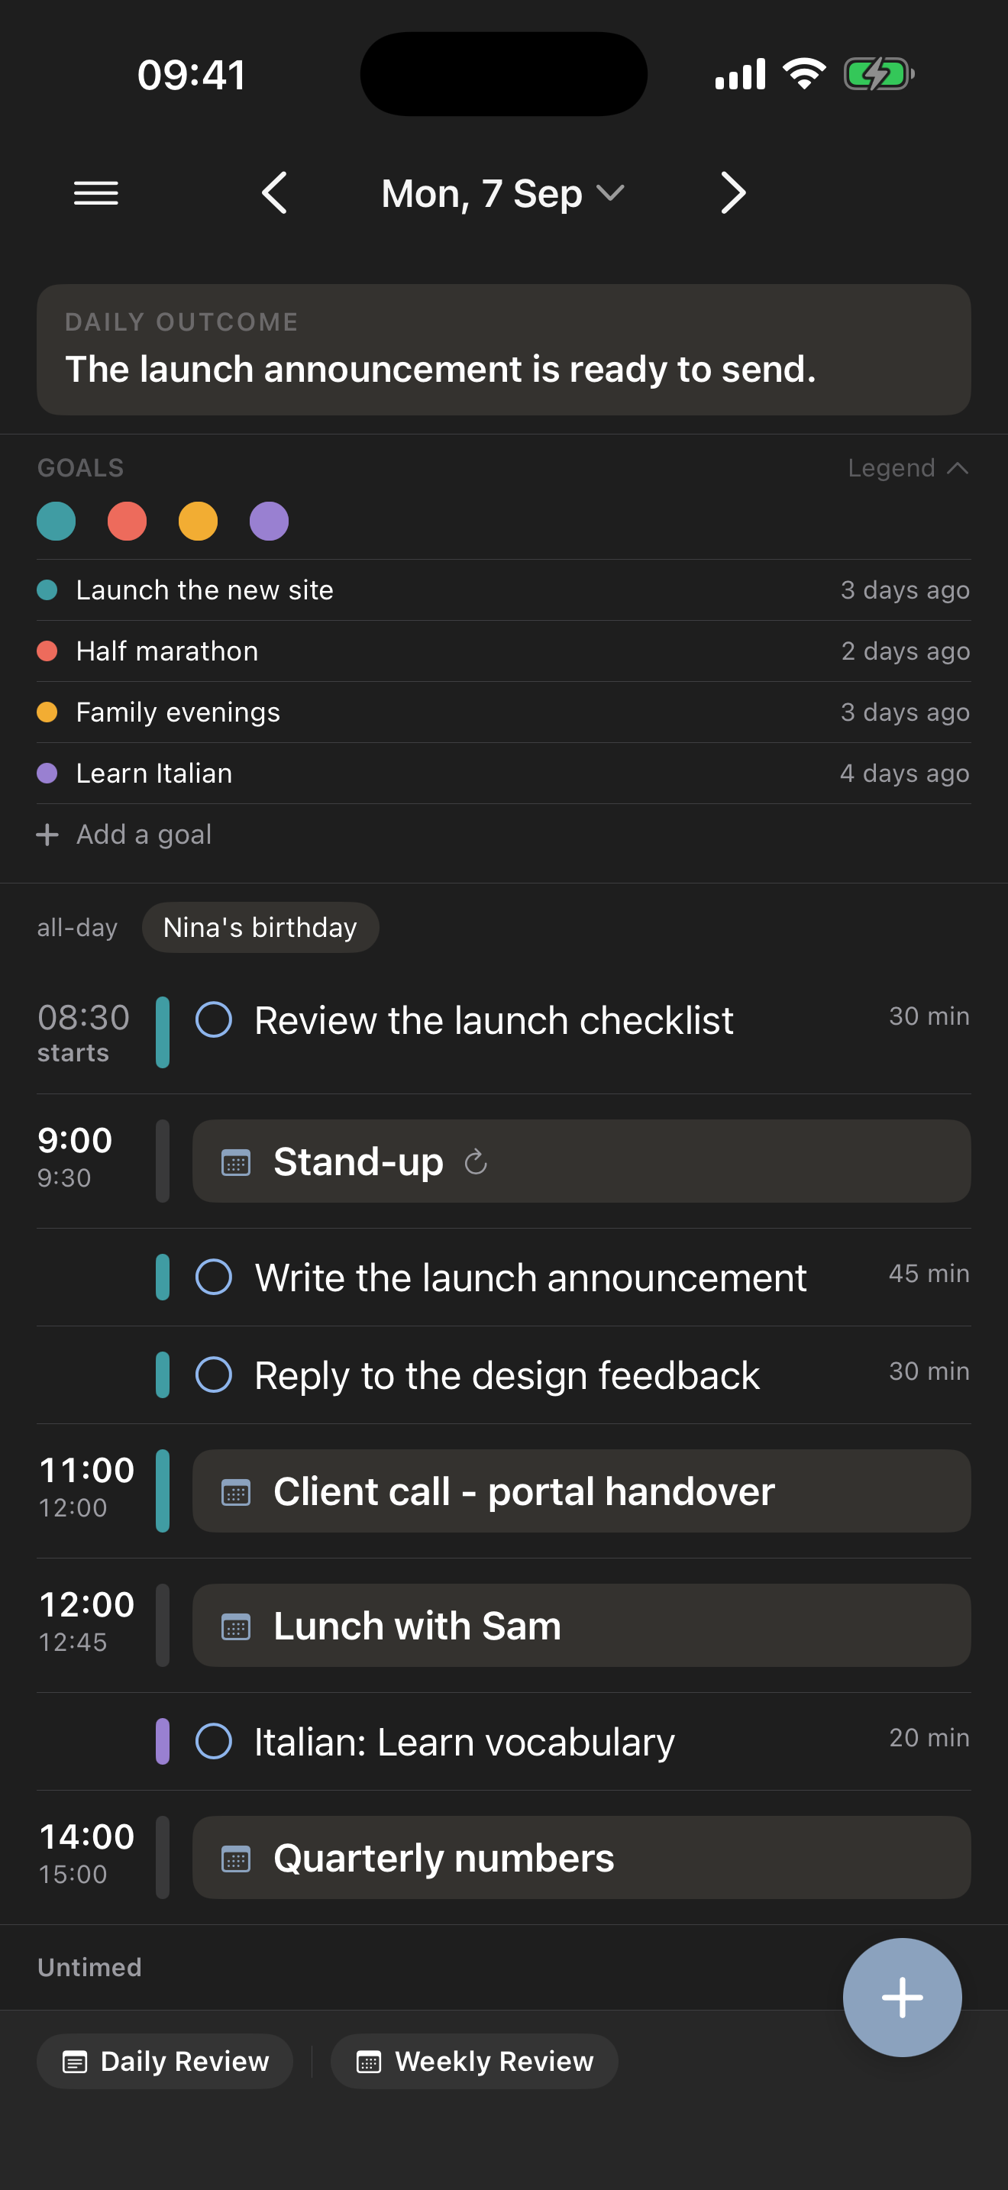
Task: Click the plus icon beside Add a goal
Action: point(47,834)
